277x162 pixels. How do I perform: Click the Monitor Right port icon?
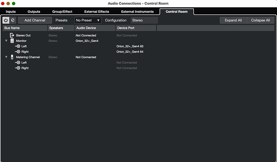pos(18,52)
